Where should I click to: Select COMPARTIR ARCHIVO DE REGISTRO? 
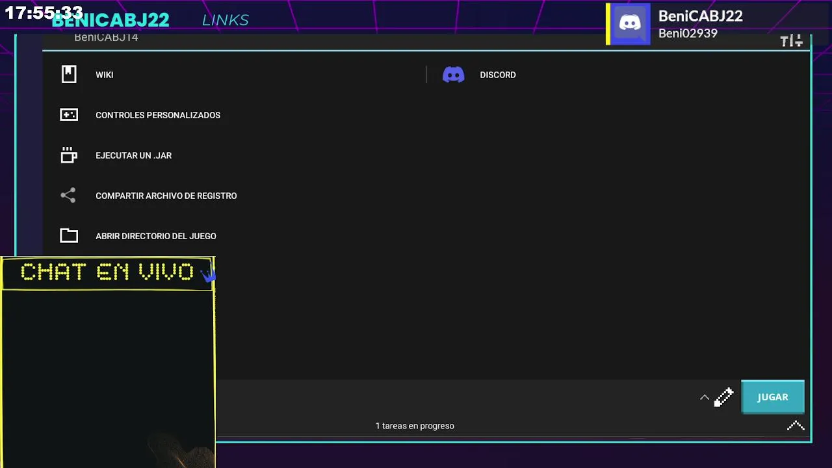coord(166,196)
